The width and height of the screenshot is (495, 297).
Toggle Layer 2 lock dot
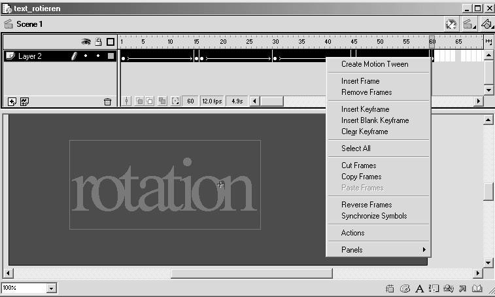pyautogui.click(x=98, y=56)
